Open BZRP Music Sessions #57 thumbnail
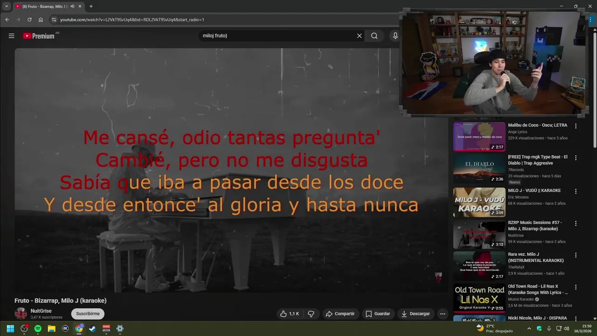 coord(479,234)
